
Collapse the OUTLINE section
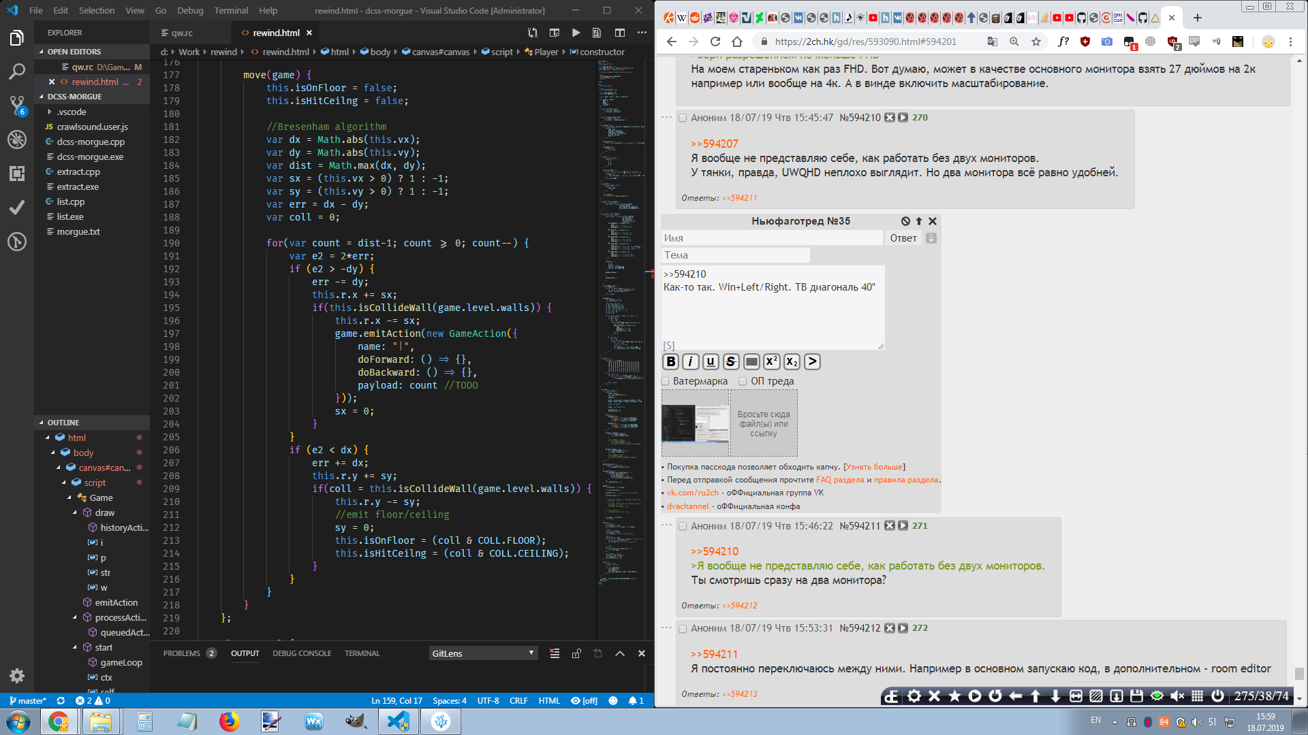[92, 423]
